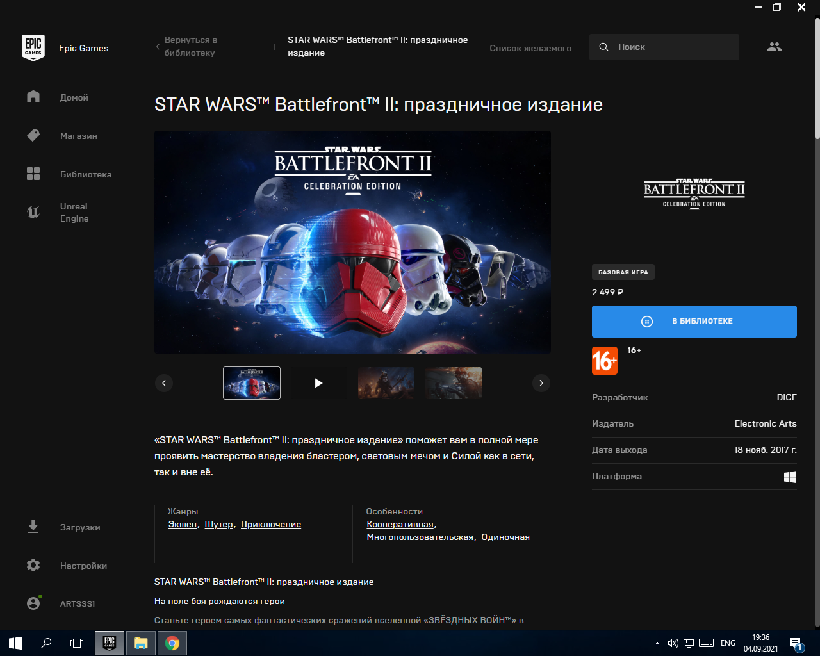Click the Многопользовательская feature link
The width and height of the screenshot is (820, 656).
pyautogui.click(x=420, y=537)
